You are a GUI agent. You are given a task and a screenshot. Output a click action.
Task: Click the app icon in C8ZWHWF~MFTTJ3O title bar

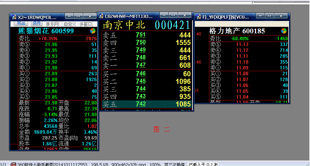[x=101, y=16]
